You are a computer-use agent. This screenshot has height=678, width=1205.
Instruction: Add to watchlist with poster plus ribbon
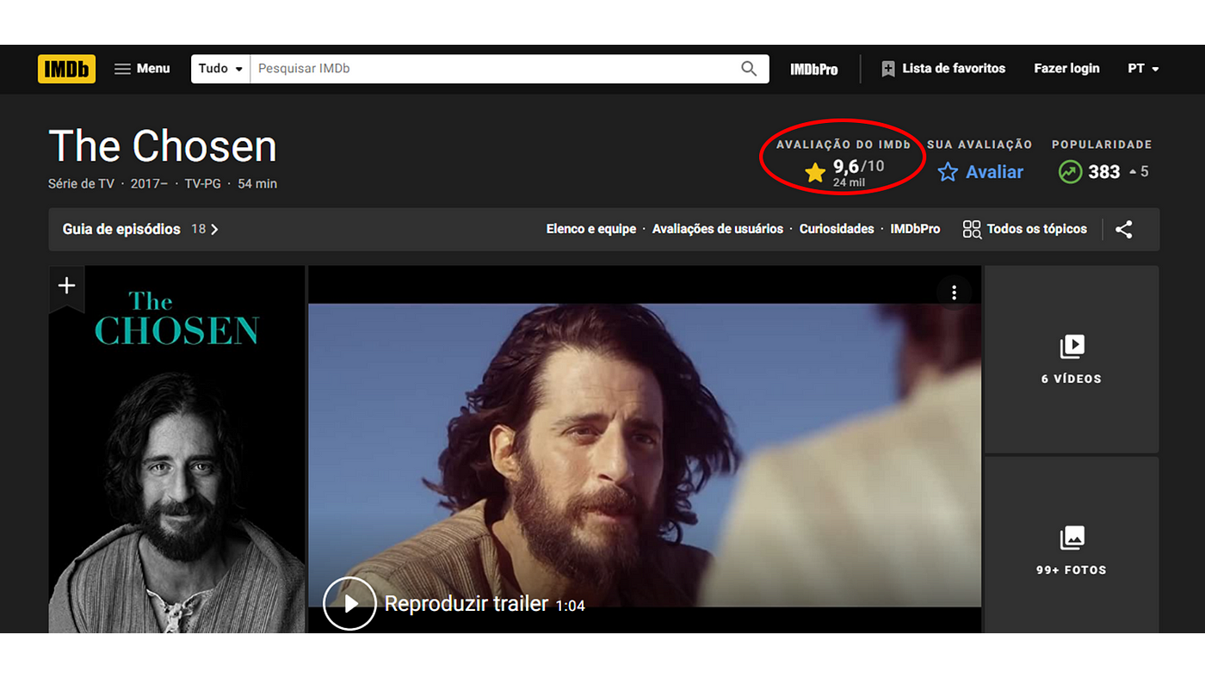click(x=66, y=287)
